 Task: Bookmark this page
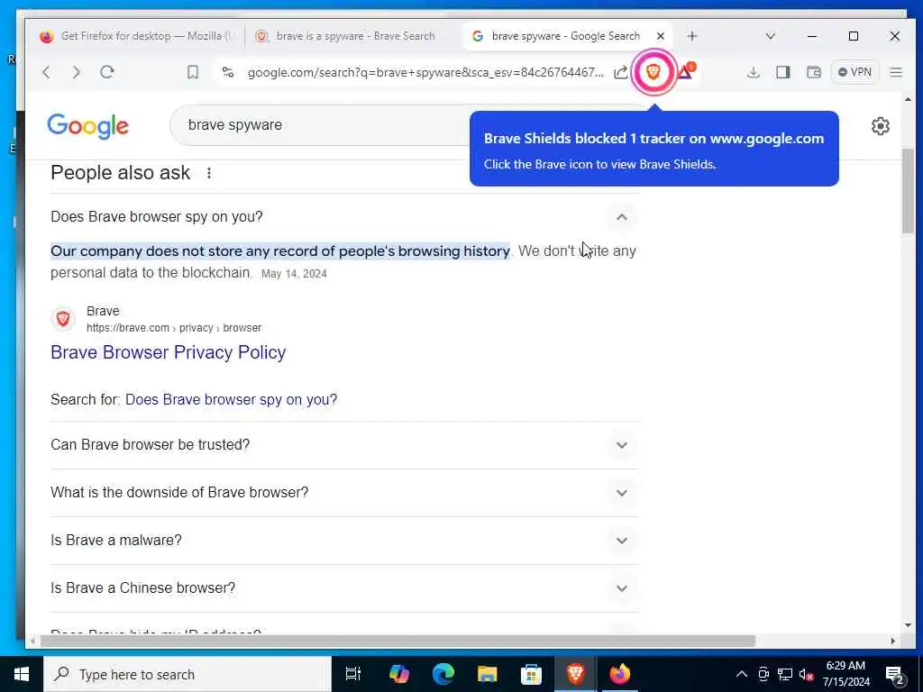193,72
